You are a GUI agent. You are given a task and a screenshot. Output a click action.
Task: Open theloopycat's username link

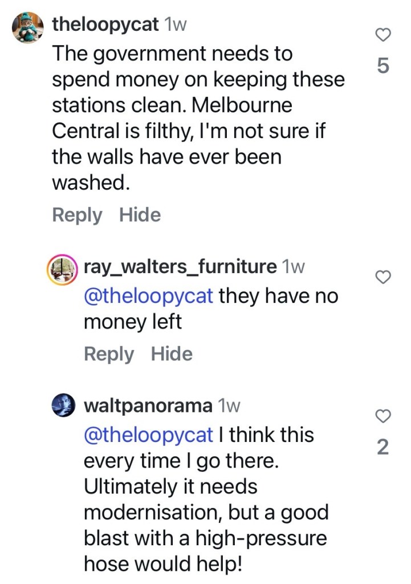point(105,24)
